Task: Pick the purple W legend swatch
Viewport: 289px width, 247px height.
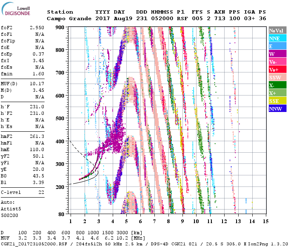Action: pyautogui.click(x=277, y=54)
